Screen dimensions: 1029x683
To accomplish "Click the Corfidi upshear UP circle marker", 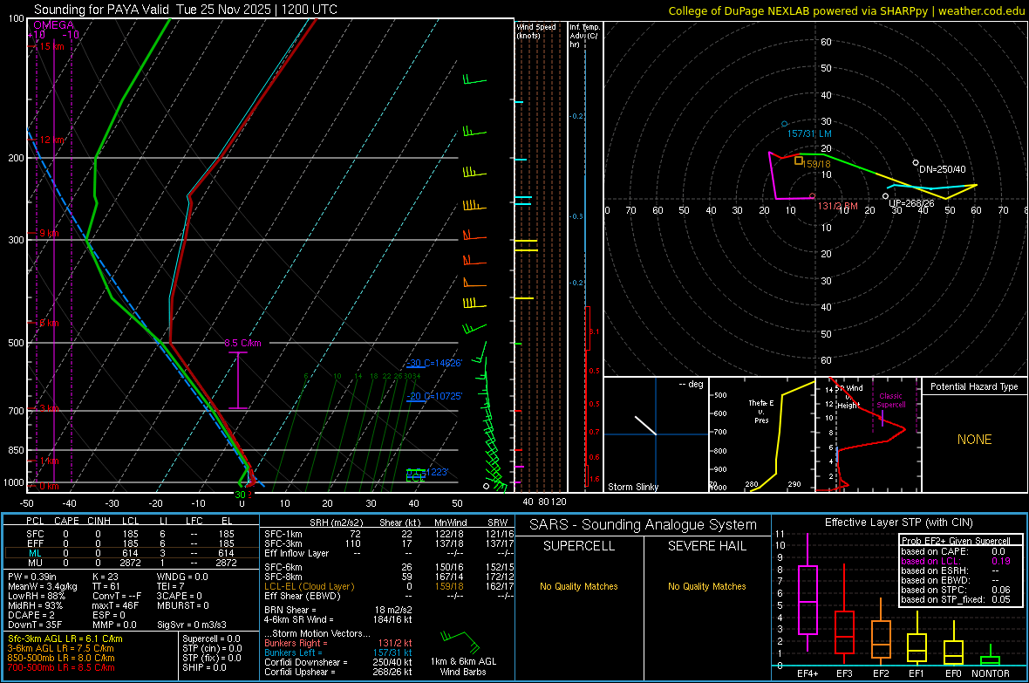I will point(885,196).
